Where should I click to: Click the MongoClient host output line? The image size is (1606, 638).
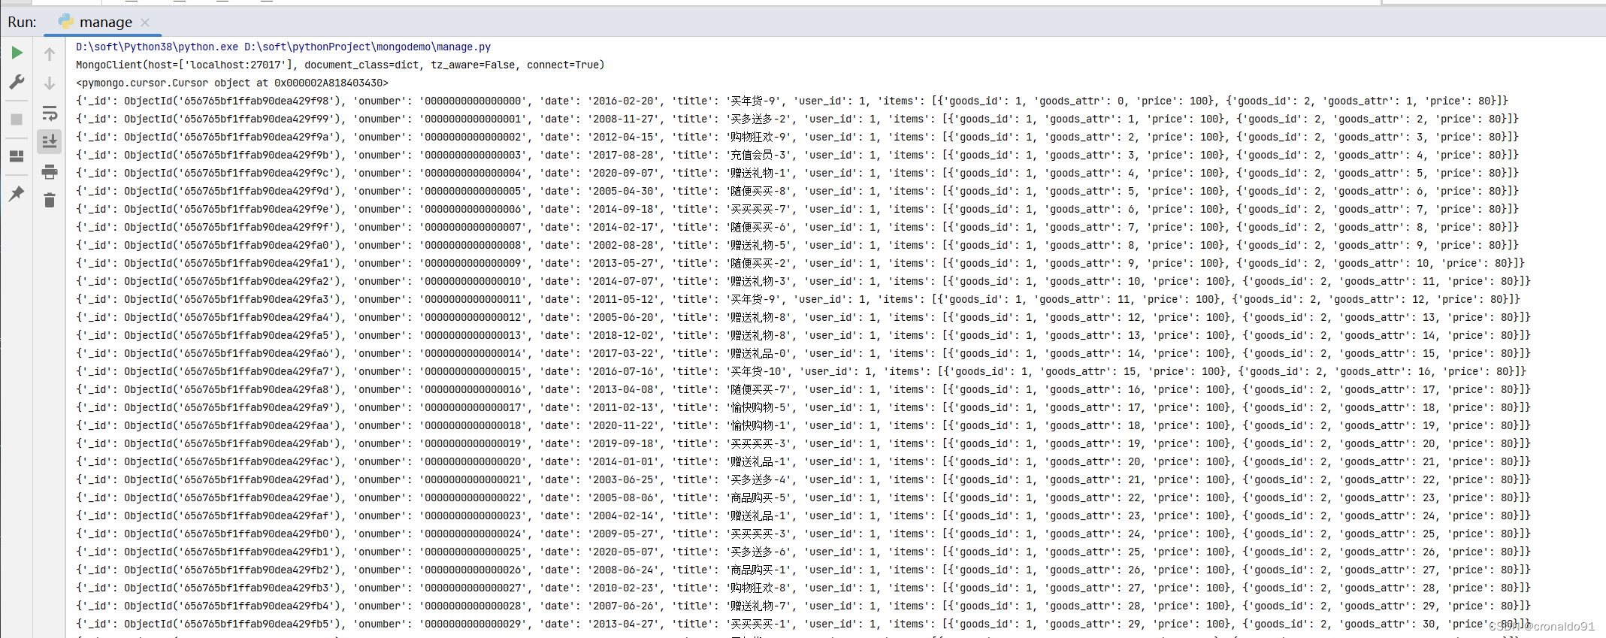click(x=340, y=65)
